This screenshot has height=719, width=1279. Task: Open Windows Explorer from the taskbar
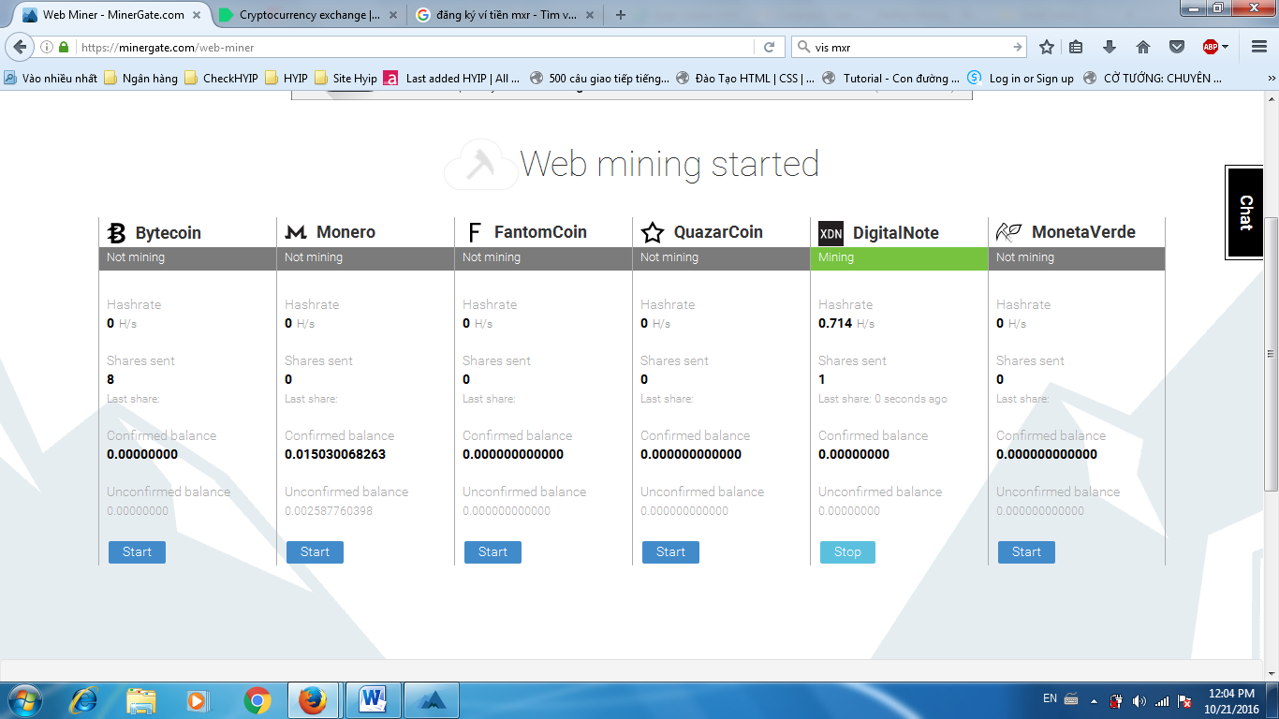pos(141,700)
